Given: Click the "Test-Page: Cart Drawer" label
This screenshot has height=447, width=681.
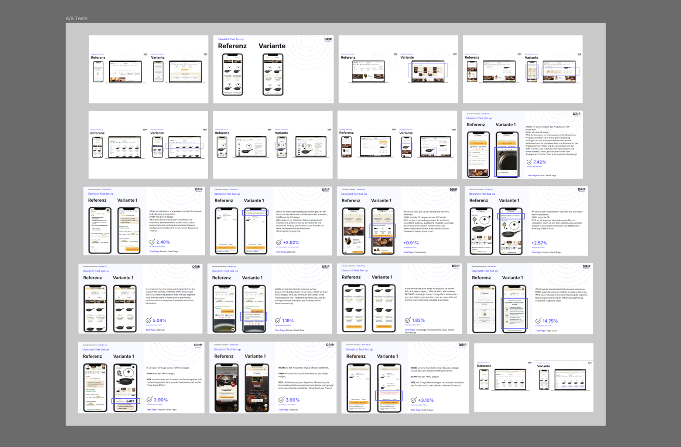Looking at the screenshot, I should pyautogui.click(x=422, y=410).
